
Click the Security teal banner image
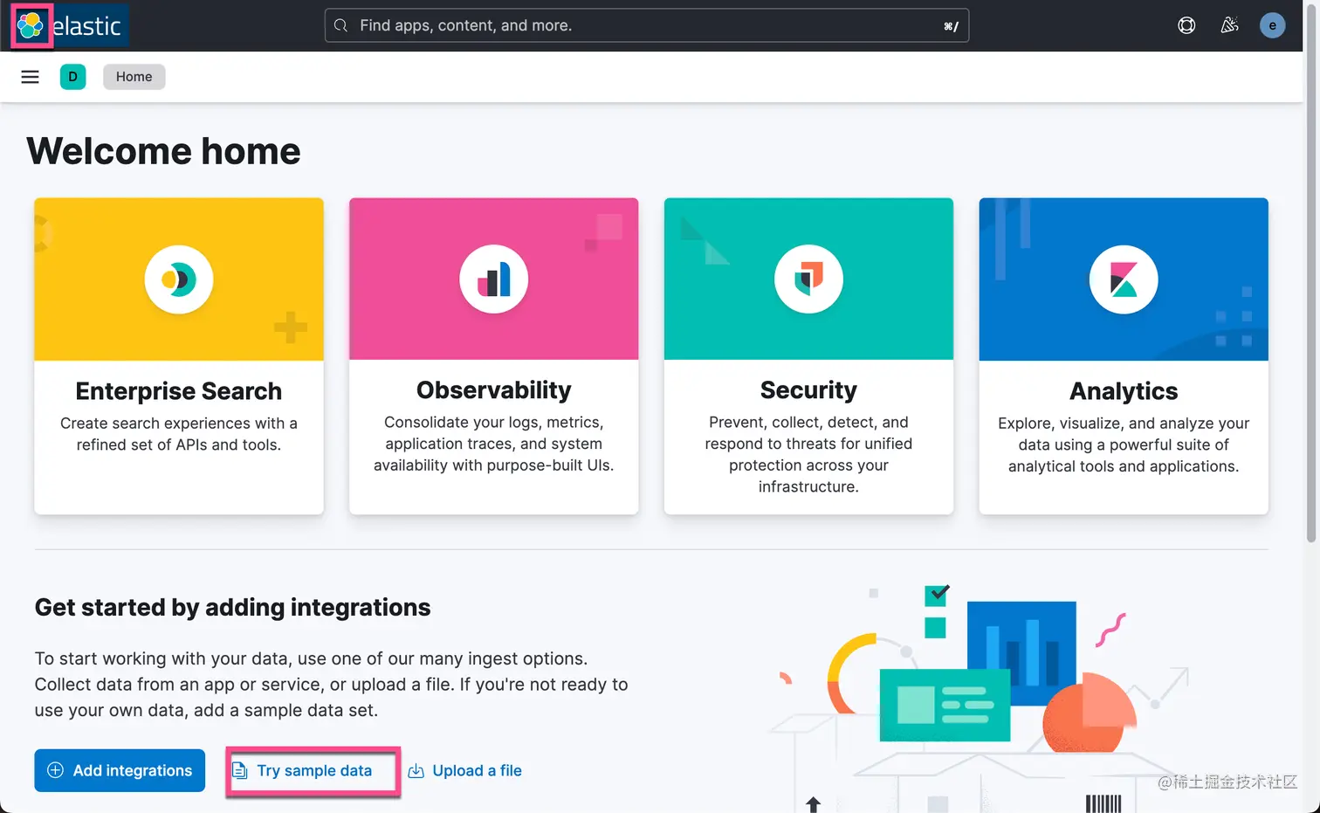808,279
